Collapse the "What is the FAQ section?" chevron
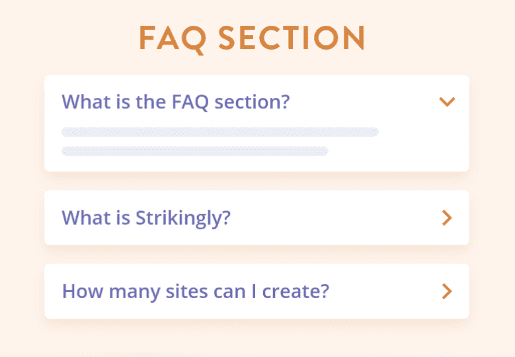515x357 pixels. pos(448,102)
